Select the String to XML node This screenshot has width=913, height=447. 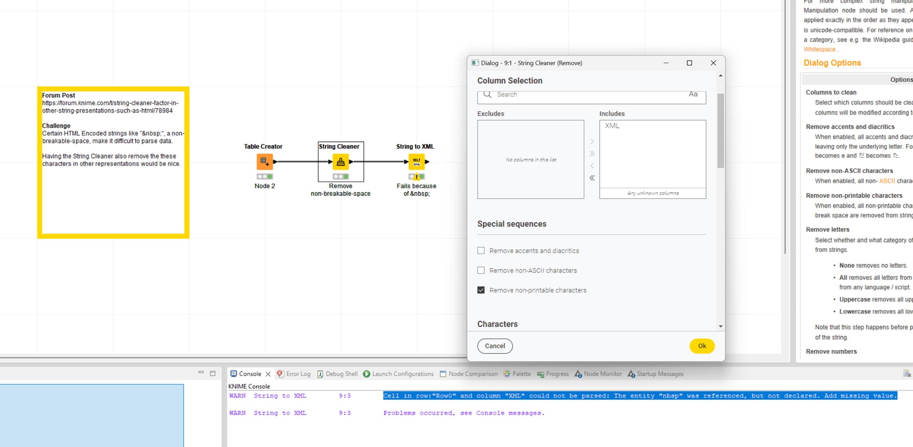417,162
